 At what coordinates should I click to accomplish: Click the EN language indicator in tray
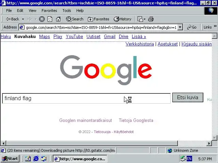(x=189, y=159)
